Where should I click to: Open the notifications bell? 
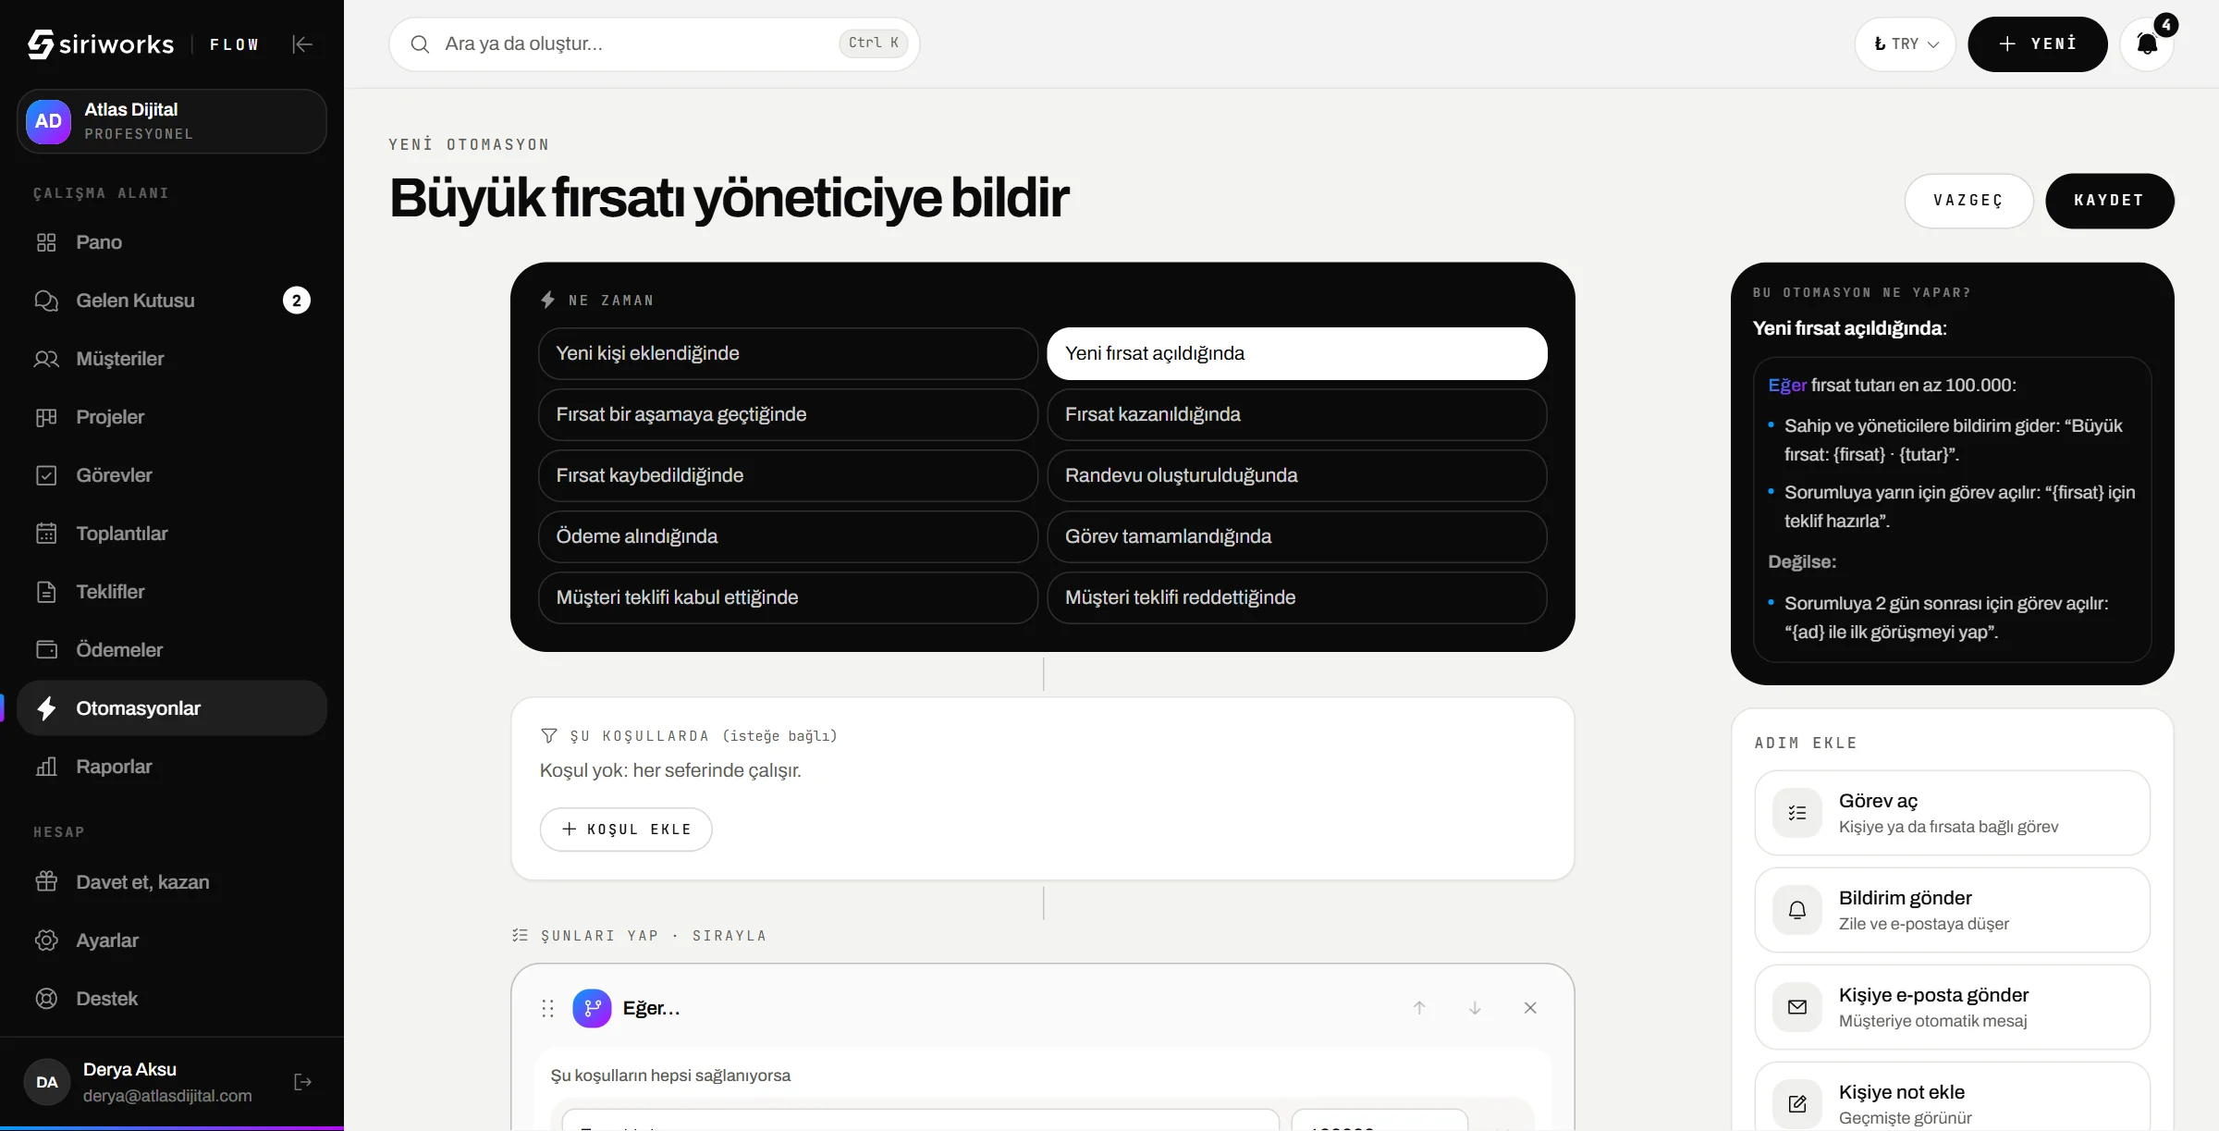point(2147,43)
